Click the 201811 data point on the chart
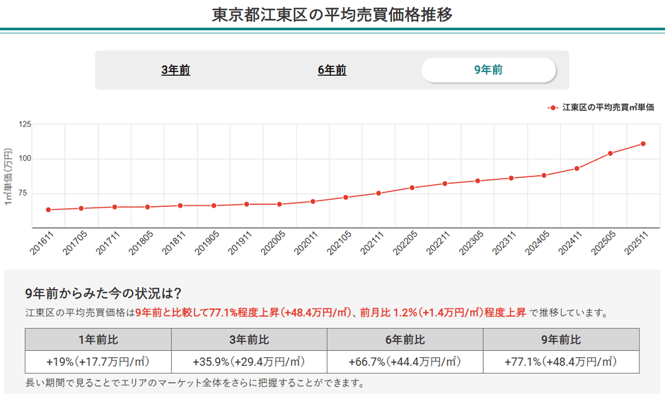 [x=180, y=205]
